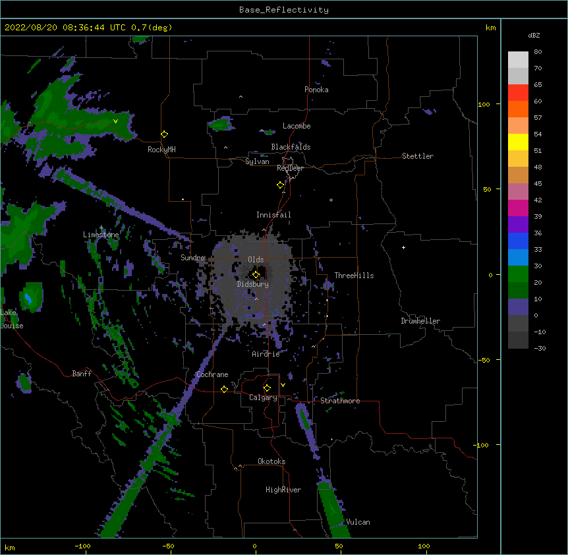
Task: Click the Didsbury city label
Action: pyautogui.click(x=252, y=284)
